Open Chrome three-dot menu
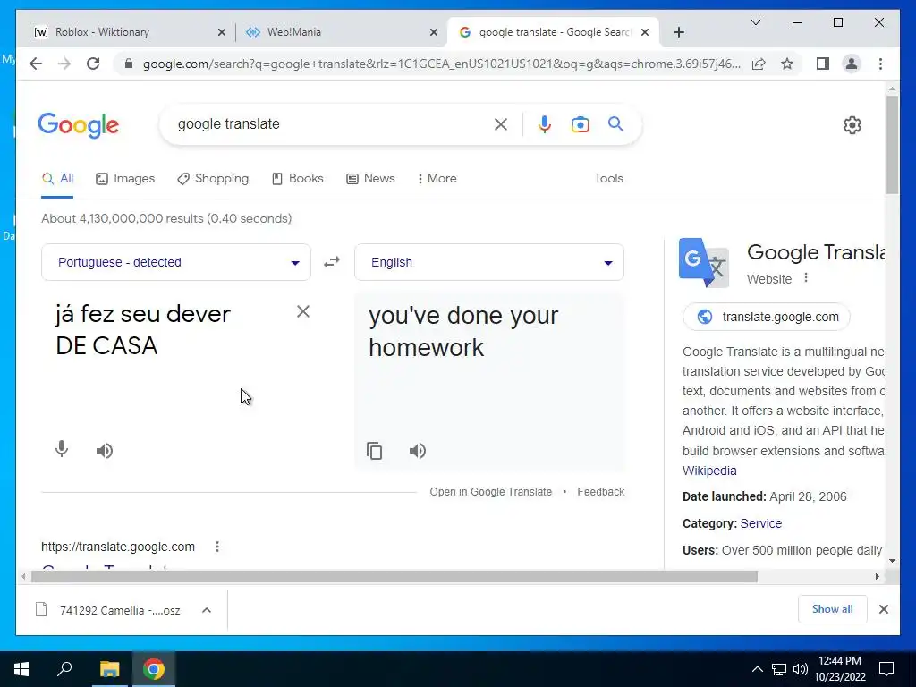Viewport: 916px width, 687px height. pos(880,64)
